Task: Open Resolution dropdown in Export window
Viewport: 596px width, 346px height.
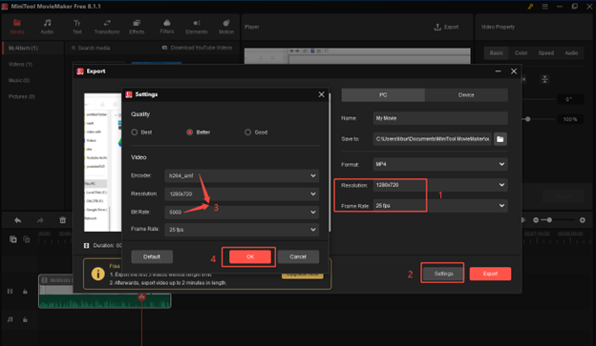Action: click(440, 185)
